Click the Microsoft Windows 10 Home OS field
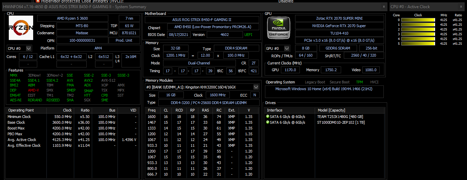This screenshot has height=180, width=467. (324, 92)
